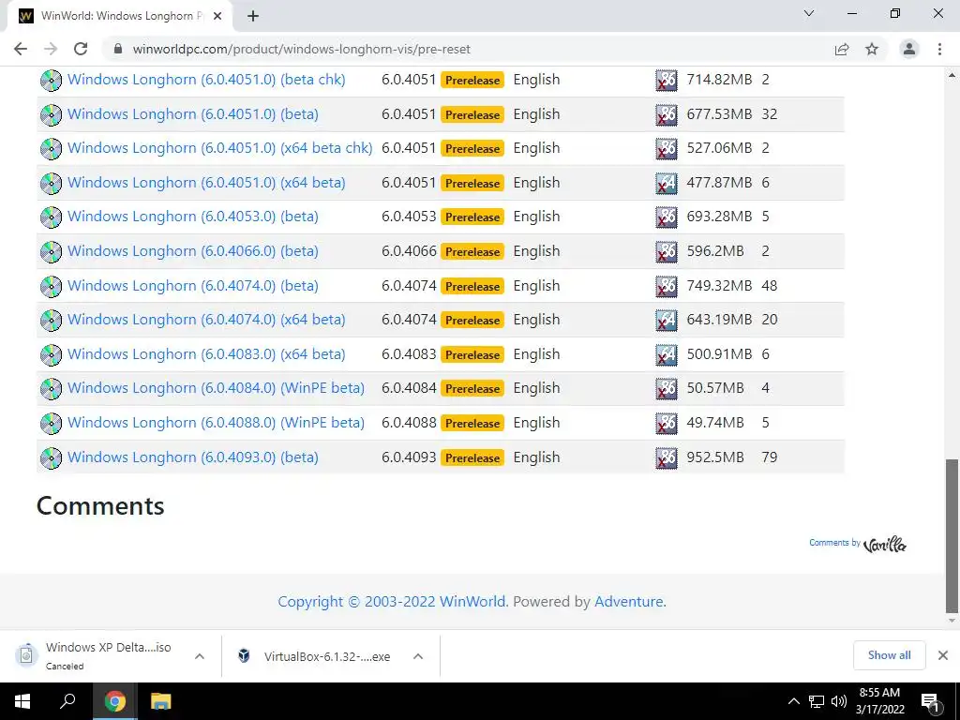Screen dimensions: 960x720
Task: Click the disc icon beside Longhorn 6.0.4093.0 (beta)
Action: (x=51, y=457)
